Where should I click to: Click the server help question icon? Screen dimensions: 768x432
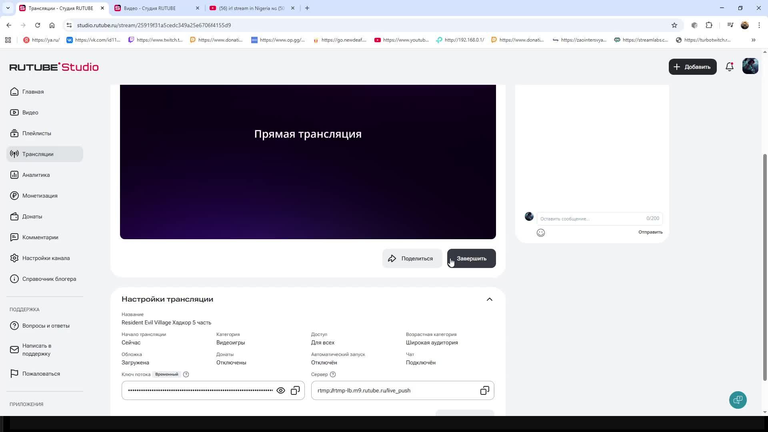click(333, 374)
